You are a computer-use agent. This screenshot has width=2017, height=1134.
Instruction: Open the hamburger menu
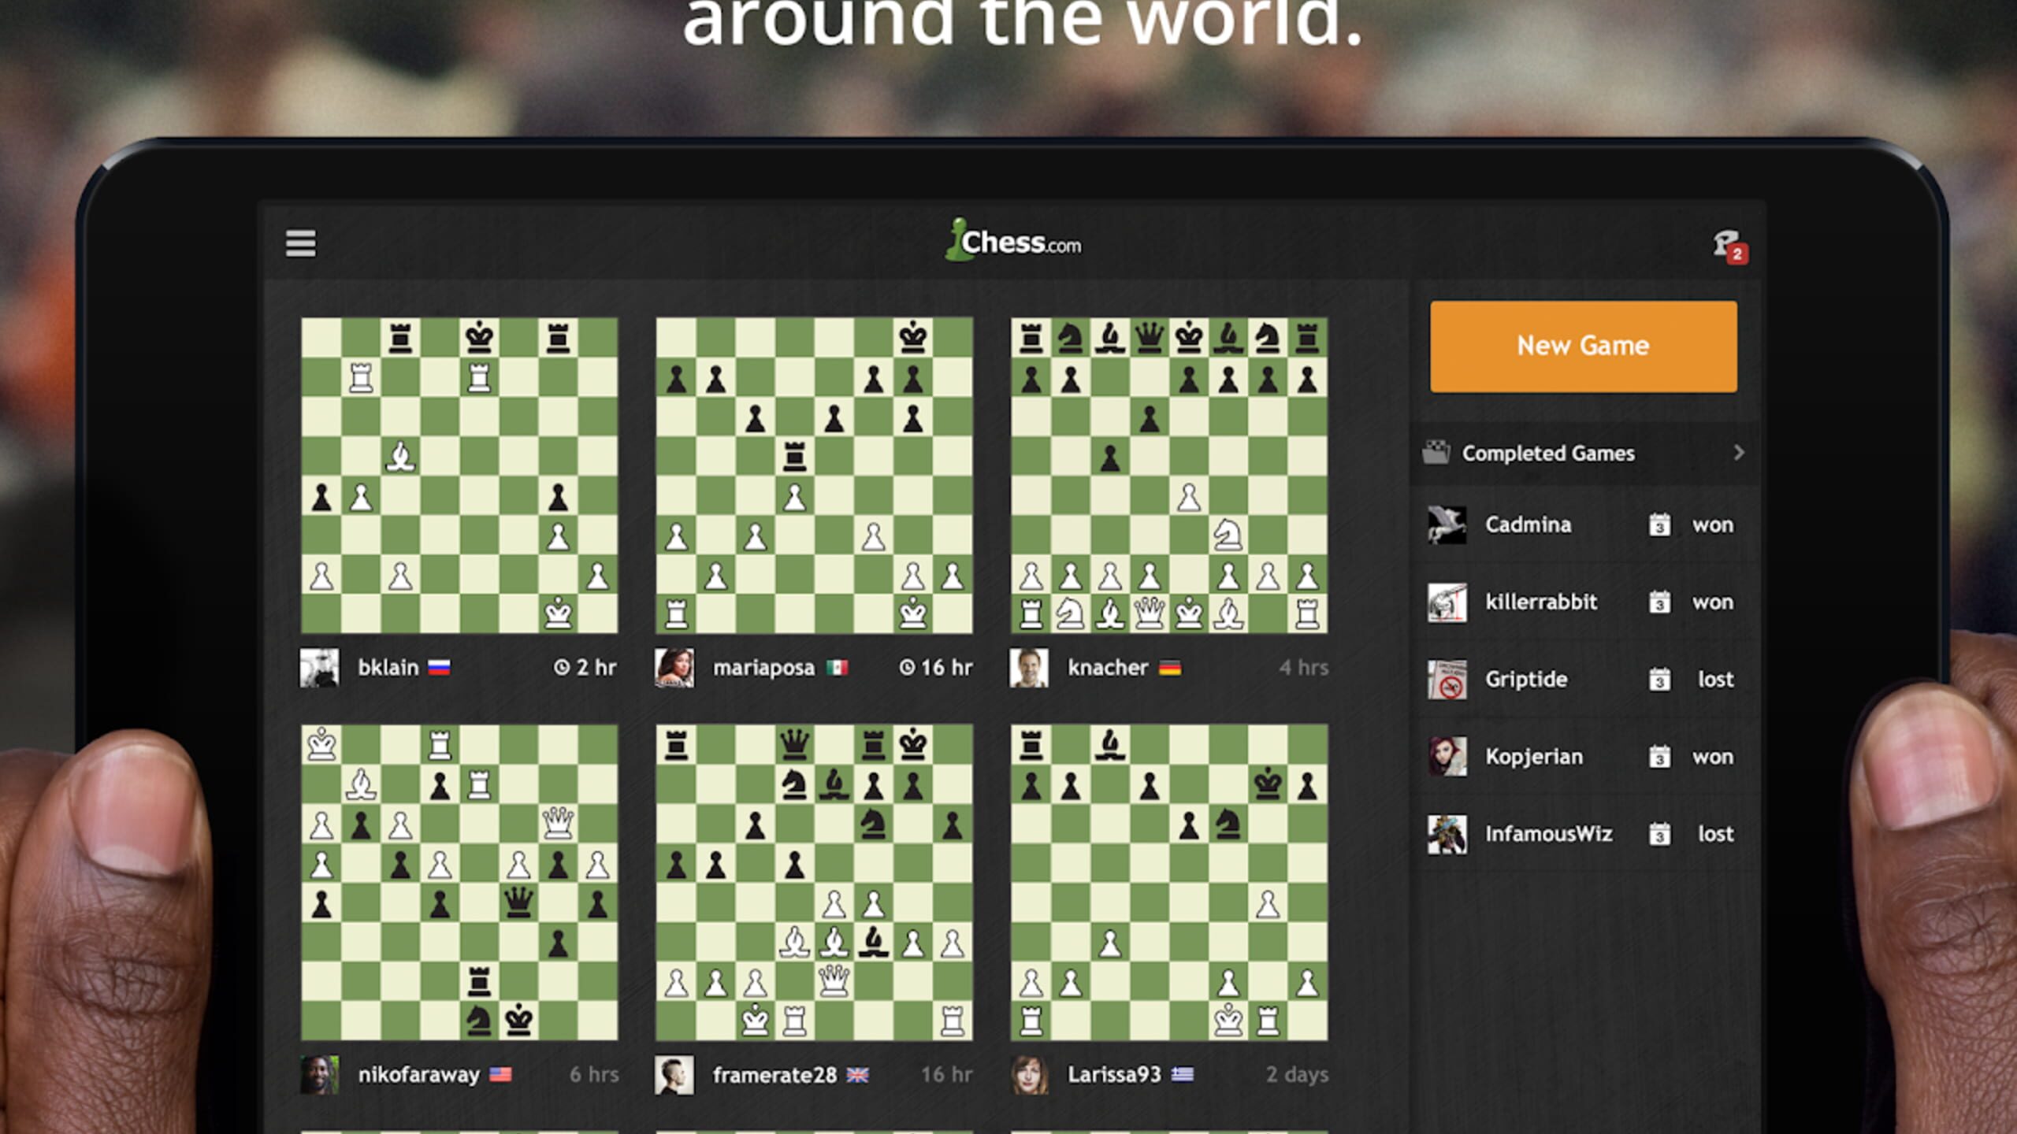pyautogui.click(x=300, y=244)
